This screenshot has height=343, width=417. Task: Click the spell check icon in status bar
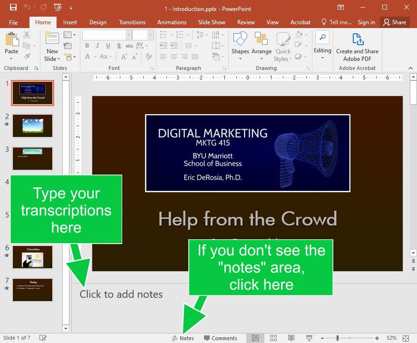[x=43, y=338]
